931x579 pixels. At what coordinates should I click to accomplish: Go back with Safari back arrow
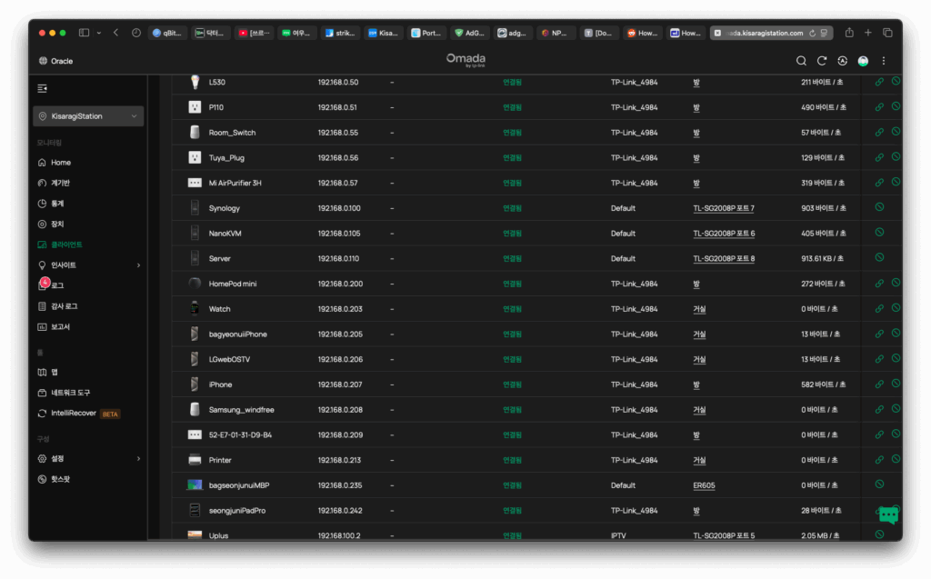tap(115, 33)
